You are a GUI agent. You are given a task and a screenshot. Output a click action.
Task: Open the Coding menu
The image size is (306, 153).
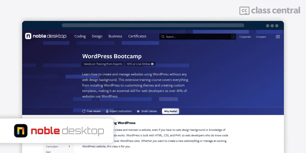click(x=80, y=36)
